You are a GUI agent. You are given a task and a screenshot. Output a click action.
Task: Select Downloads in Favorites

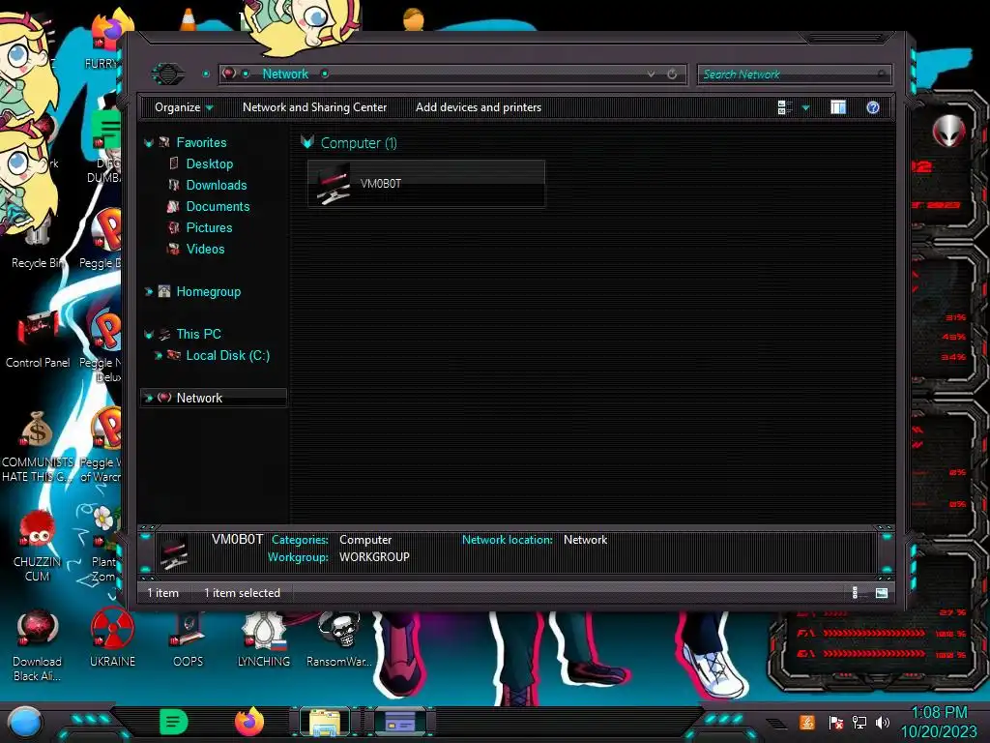pyautogui.click(x=217, y=185)
